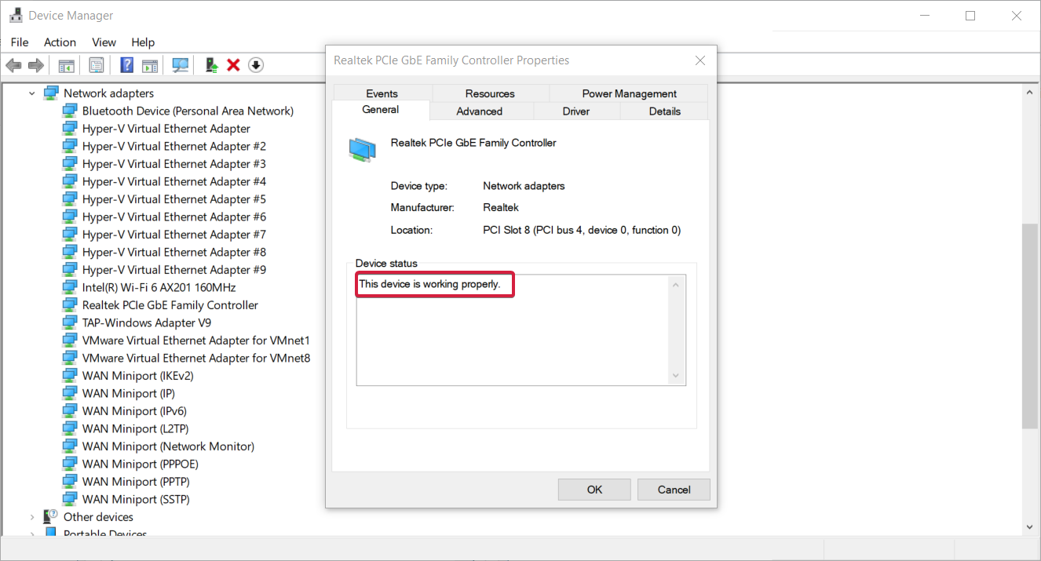Viewport: 1041px width, 561px height.
Task: Switch to the Resources tab
Action: coord(490,93)
